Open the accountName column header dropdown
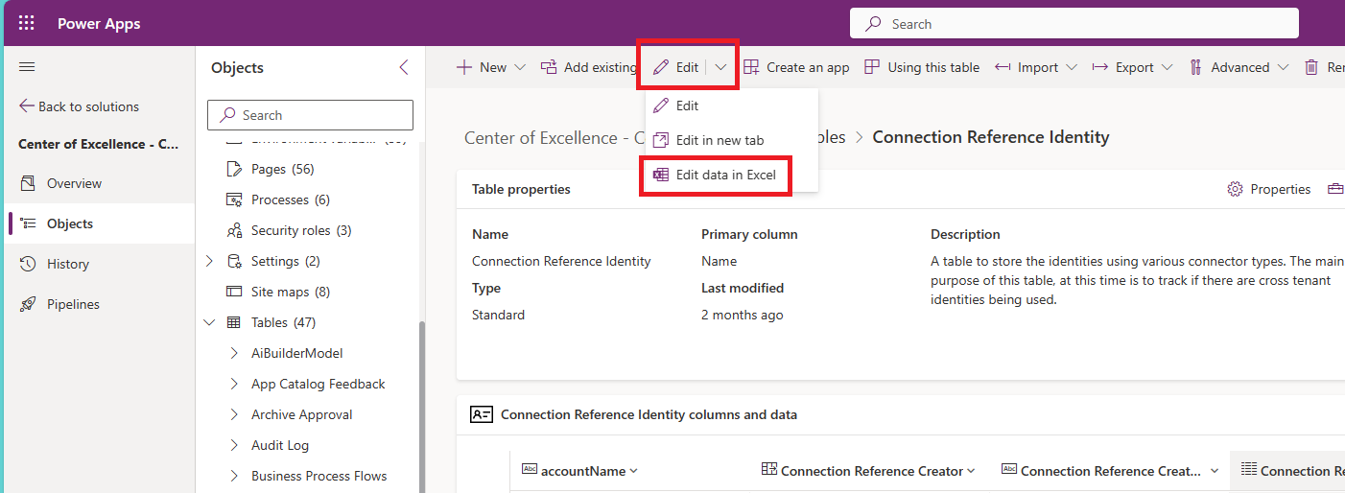 click(x=633, y=471)
